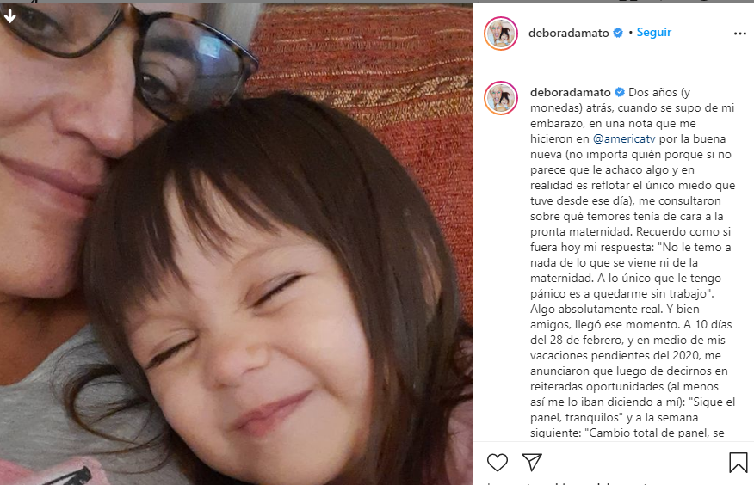This screenshot has height=485, width=754.
Task: Like the post with the heart icon
Action: 498,463
